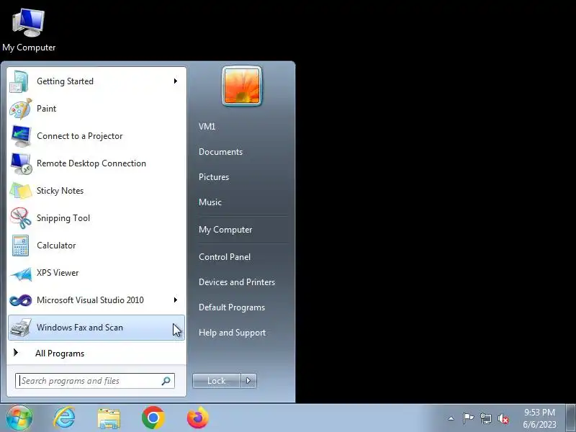Click the Snipping Tool label text

point(63,218)
